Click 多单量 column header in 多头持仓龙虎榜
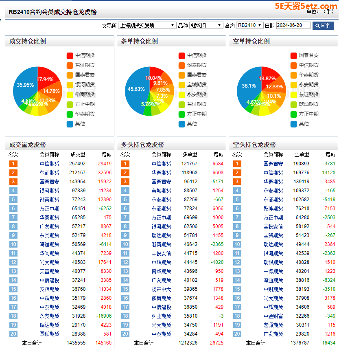 [x=190, y=154]
